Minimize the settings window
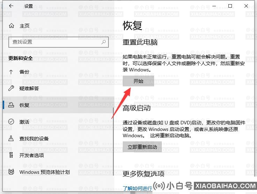This screenshot has width=257, height=194. (214, 6)
